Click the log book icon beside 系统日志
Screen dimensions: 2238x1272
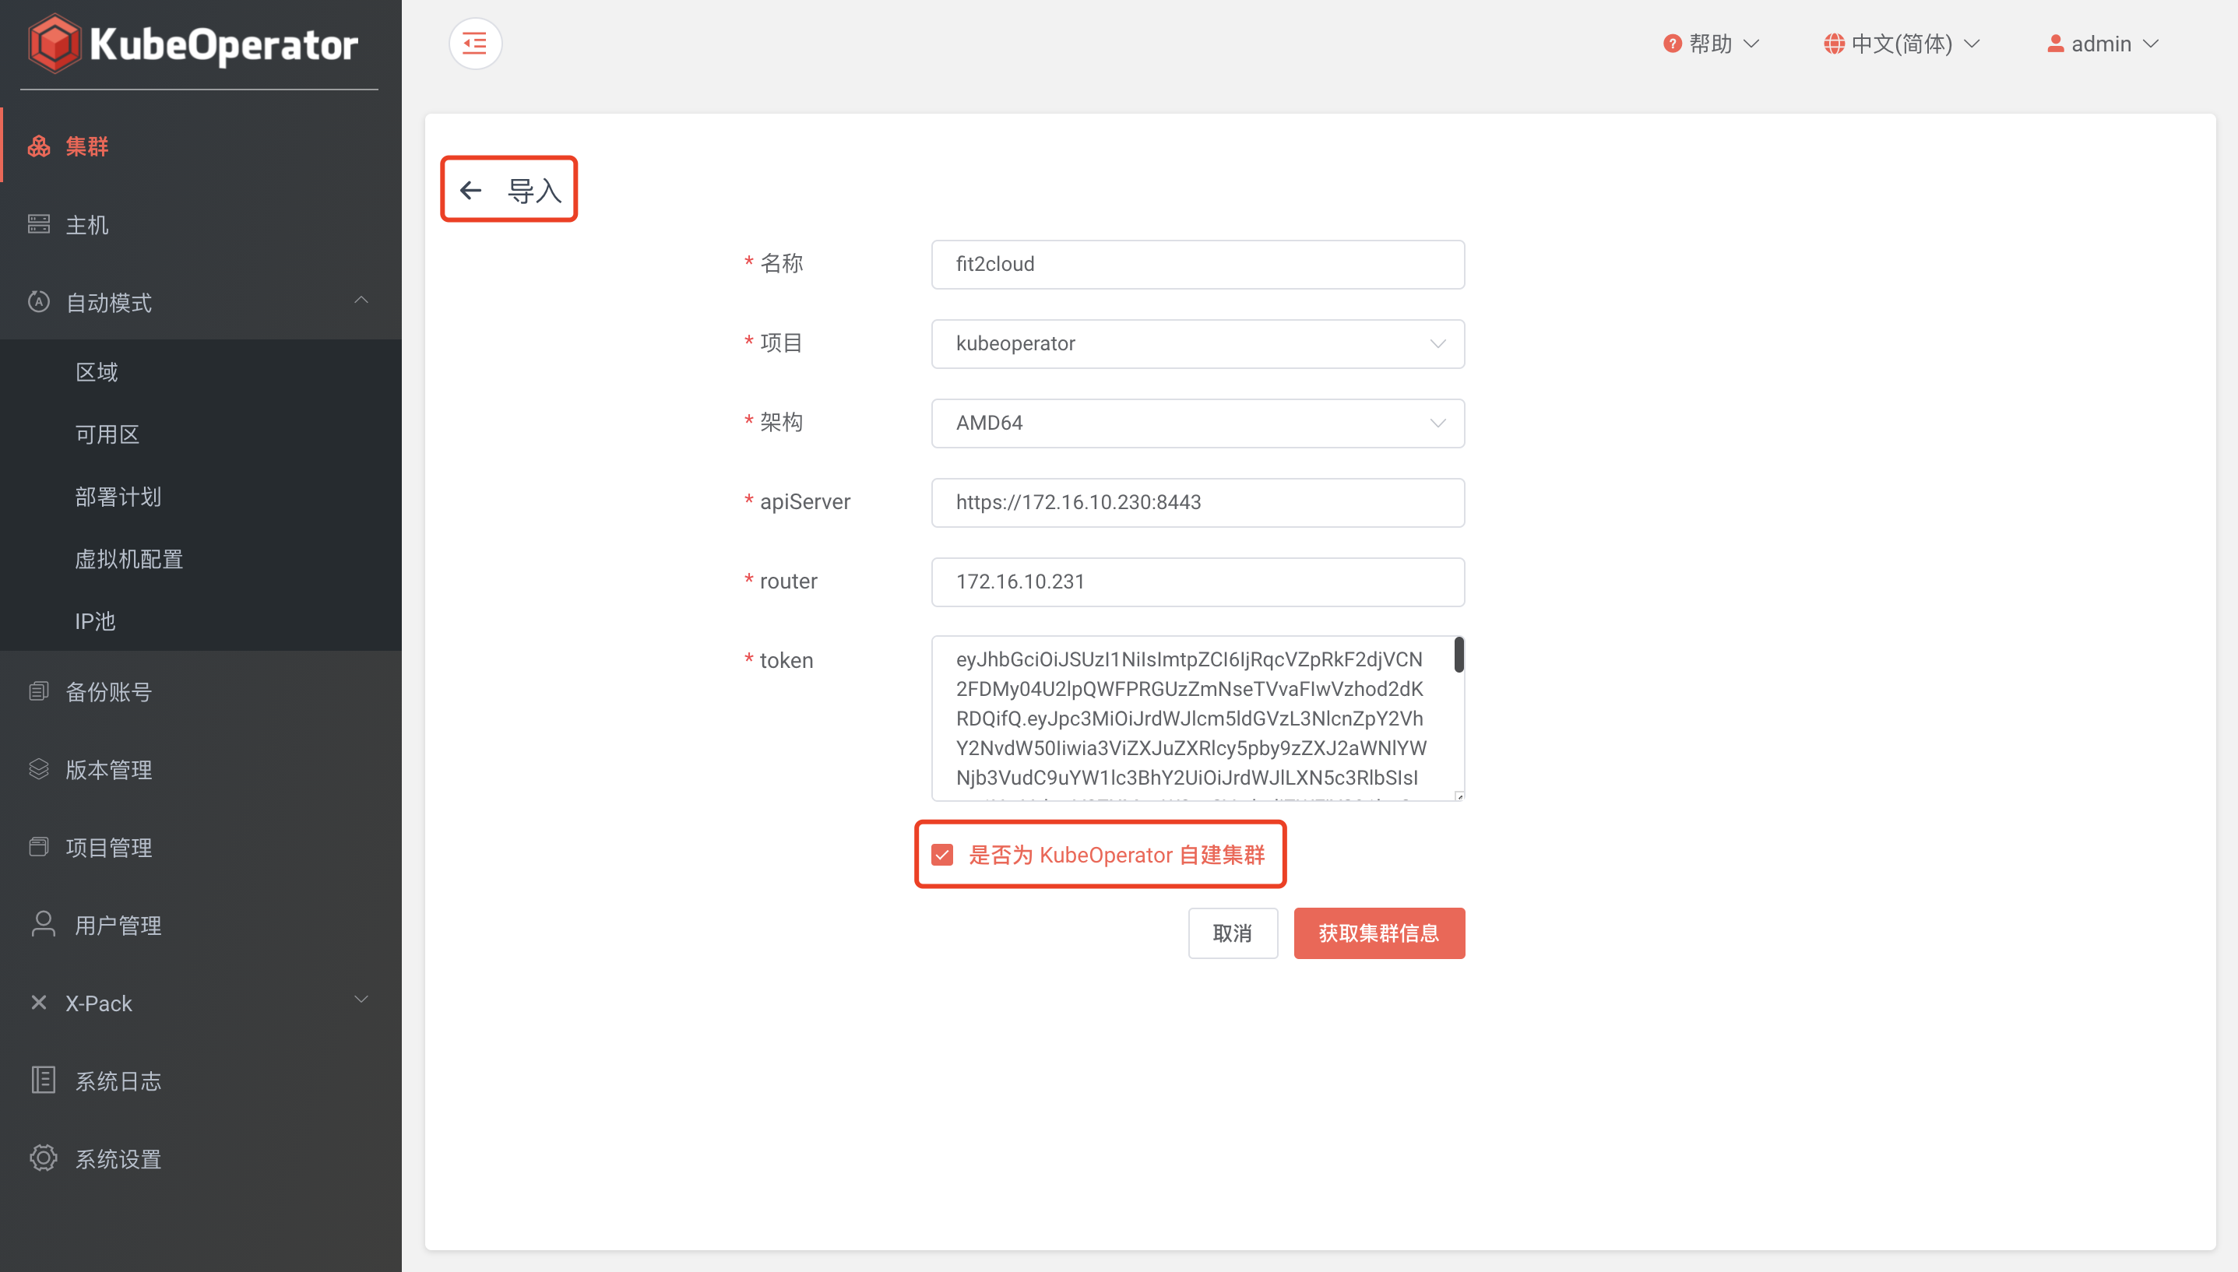tap(43, 1080)
